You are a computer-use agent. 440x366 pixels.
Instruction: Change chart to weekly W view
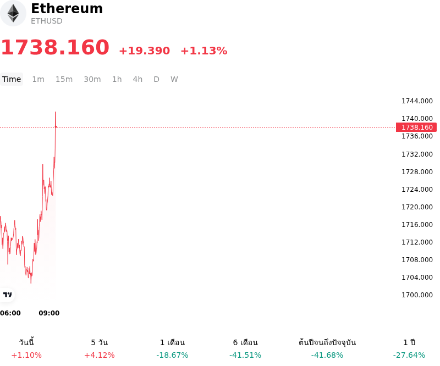(x=174, y=79)
